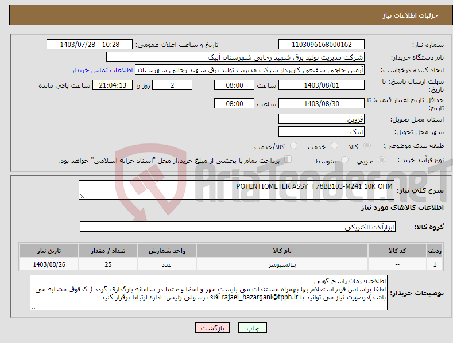Click the بازگشت back button

(212, 328)
